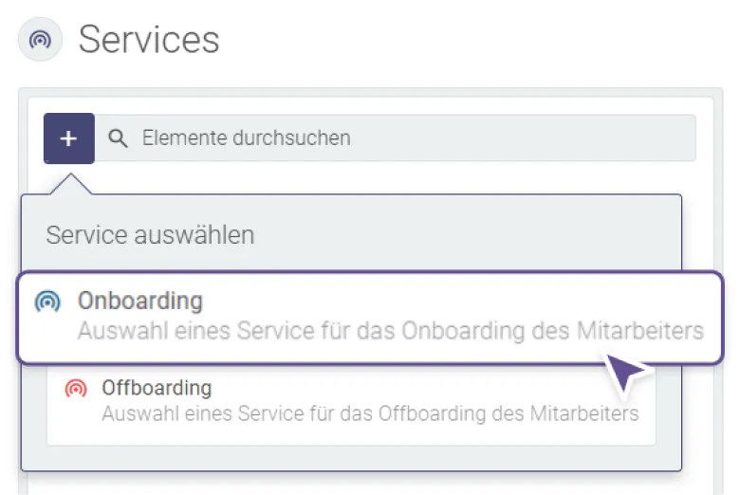The image size is (740, 495).
Task: Click the popup's triangular pointer below plus button
Action: 71,184
